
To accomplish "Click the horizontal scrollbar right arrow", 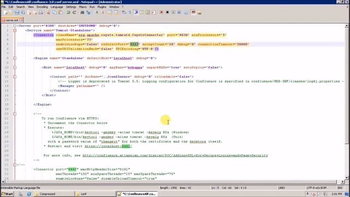I will [x=342, y=182].
